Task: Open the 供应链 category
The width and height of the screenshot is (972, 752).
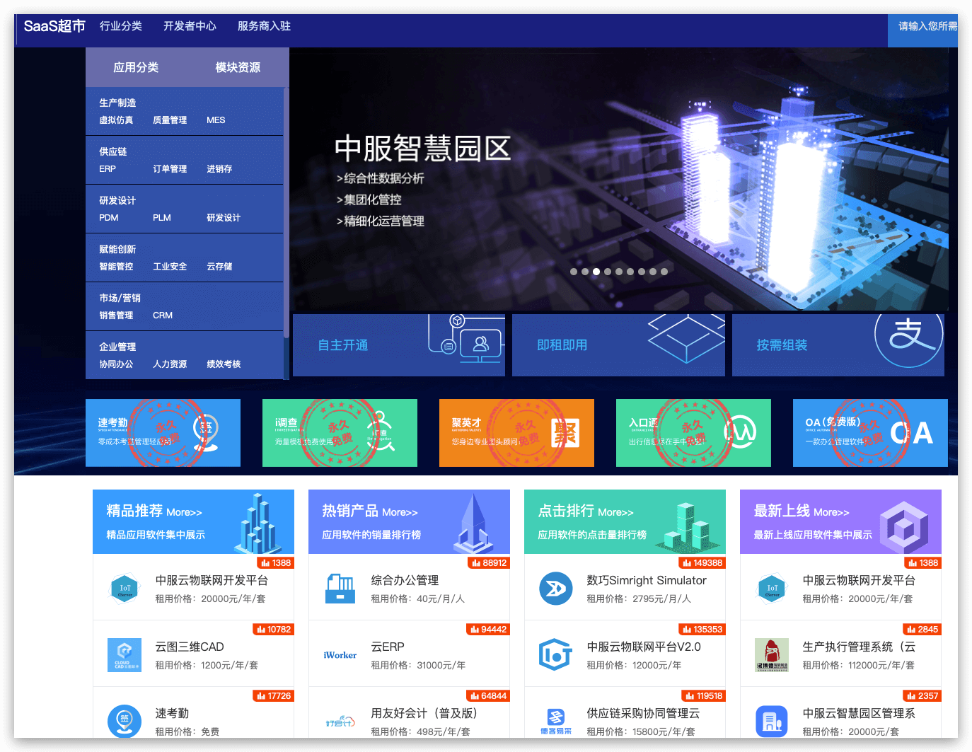Action: point(113,151)
